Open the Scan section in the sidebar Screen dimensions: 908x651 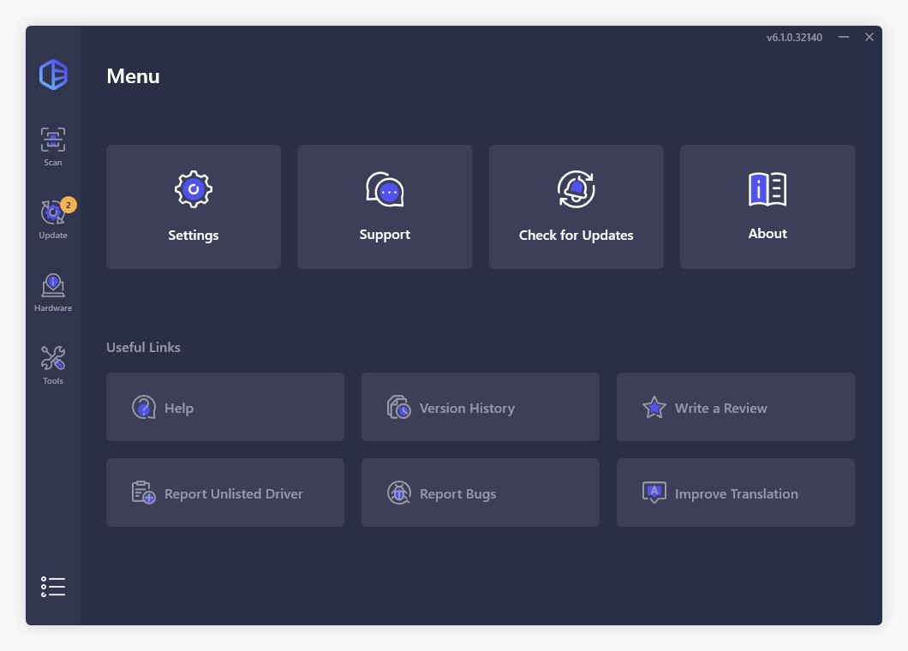click(x=52, y=144)
